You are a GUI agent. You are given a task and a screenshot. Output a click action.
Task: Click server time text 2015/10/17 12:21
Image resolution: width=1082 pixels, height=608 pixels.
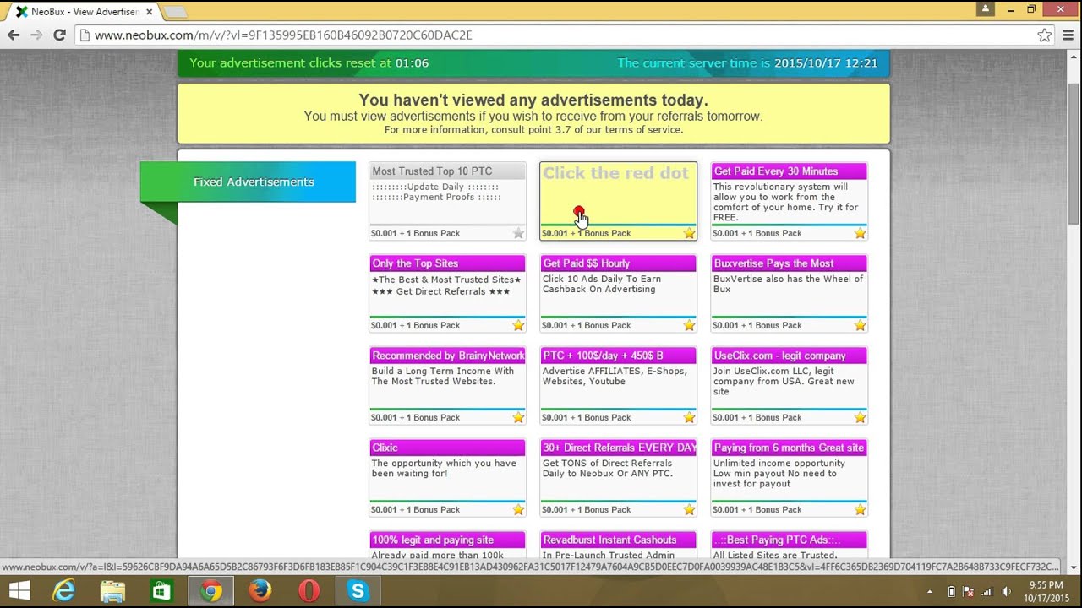coord(826,62)
